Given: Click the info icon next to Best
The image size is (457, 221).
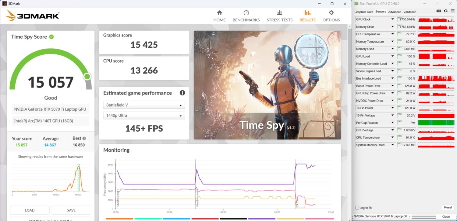Looking at the screenshot, I should click(x=84, y=138).
